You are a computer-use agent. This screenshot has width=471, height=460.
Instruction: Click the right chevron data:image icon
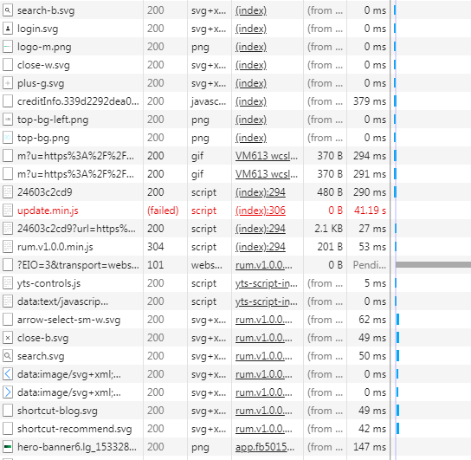8,392
